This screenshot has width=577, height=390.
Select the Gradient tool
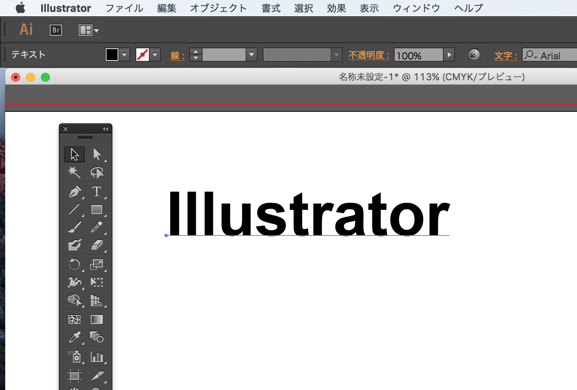[97, 319]
